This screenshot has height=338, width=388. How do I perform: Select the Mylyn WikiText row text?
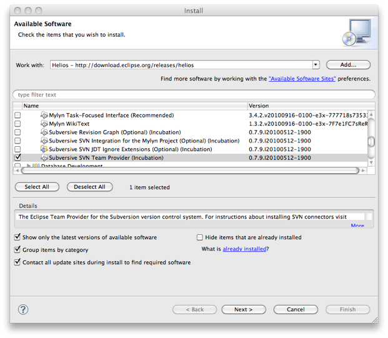[69, 124]
